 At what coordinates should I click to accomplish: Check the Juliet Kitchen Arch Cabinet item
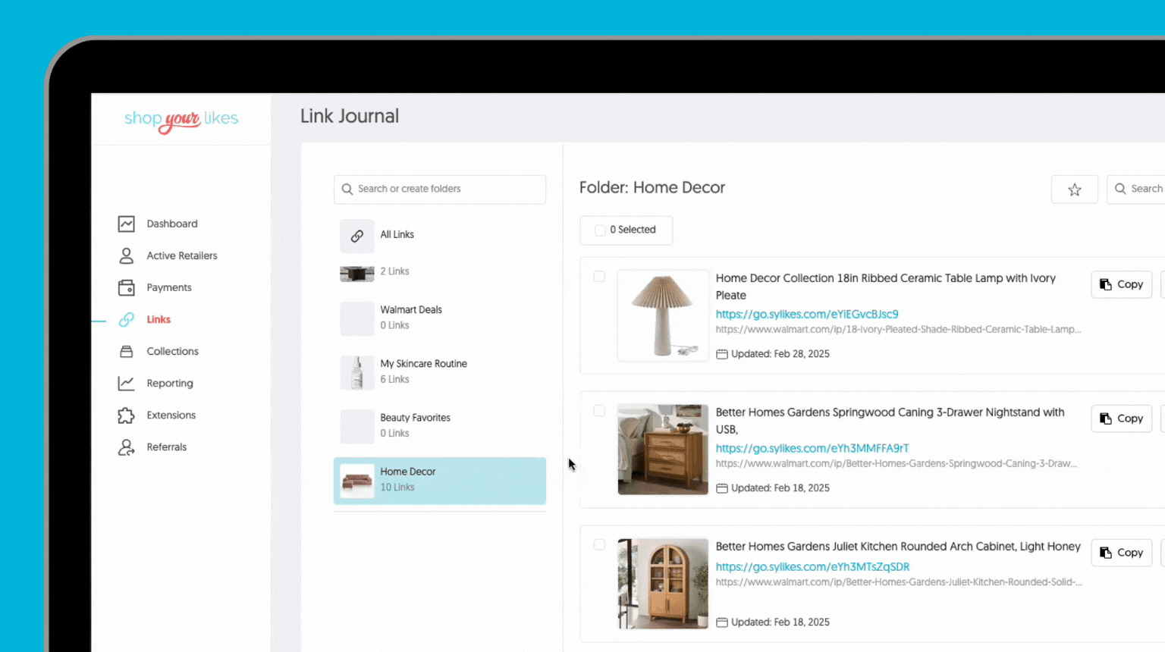point(599,545)
